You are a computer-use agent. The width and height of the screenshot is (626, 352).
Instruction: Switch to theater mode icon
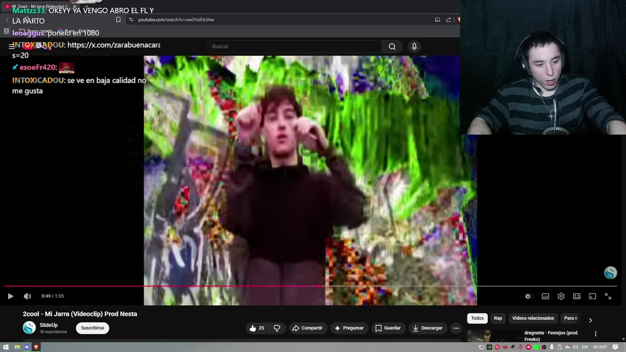point(577,296)
